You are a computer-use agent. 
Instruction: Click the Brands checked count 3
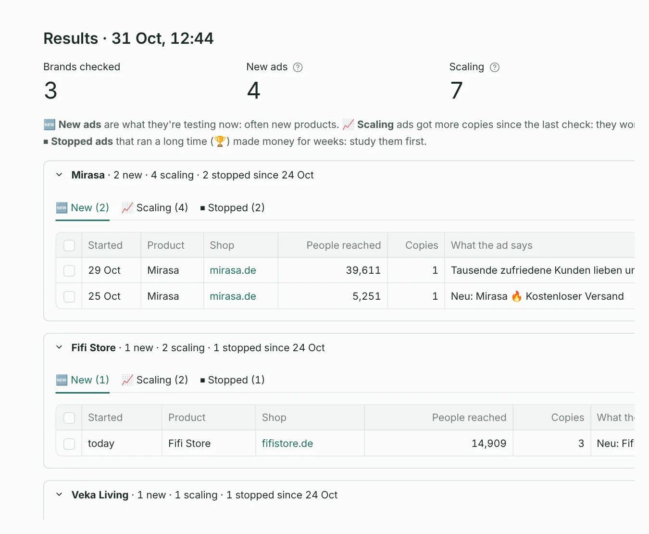click(x=50, y=90)
